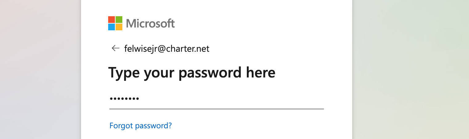Click the masked password dots
This screenshot has height=139, width=469.
coord(124,99)
